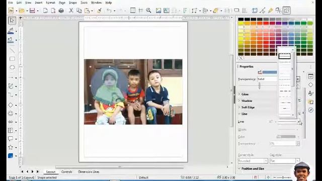Open Basic Shapes dropdown arrow
This screenshot has width=322, height=181.
pyautogui.click(x=16, y=105)
